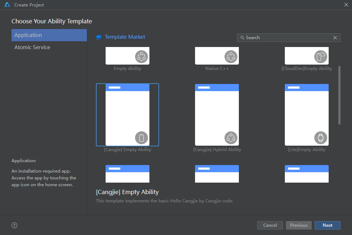352x235 pixels.
Task: Click the Hello Cangjie template description text
Action: 165,201
